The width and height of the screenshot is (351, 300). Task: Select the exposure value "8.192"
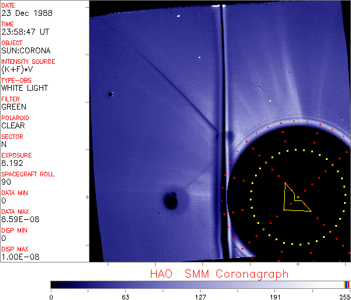point(12,163)
